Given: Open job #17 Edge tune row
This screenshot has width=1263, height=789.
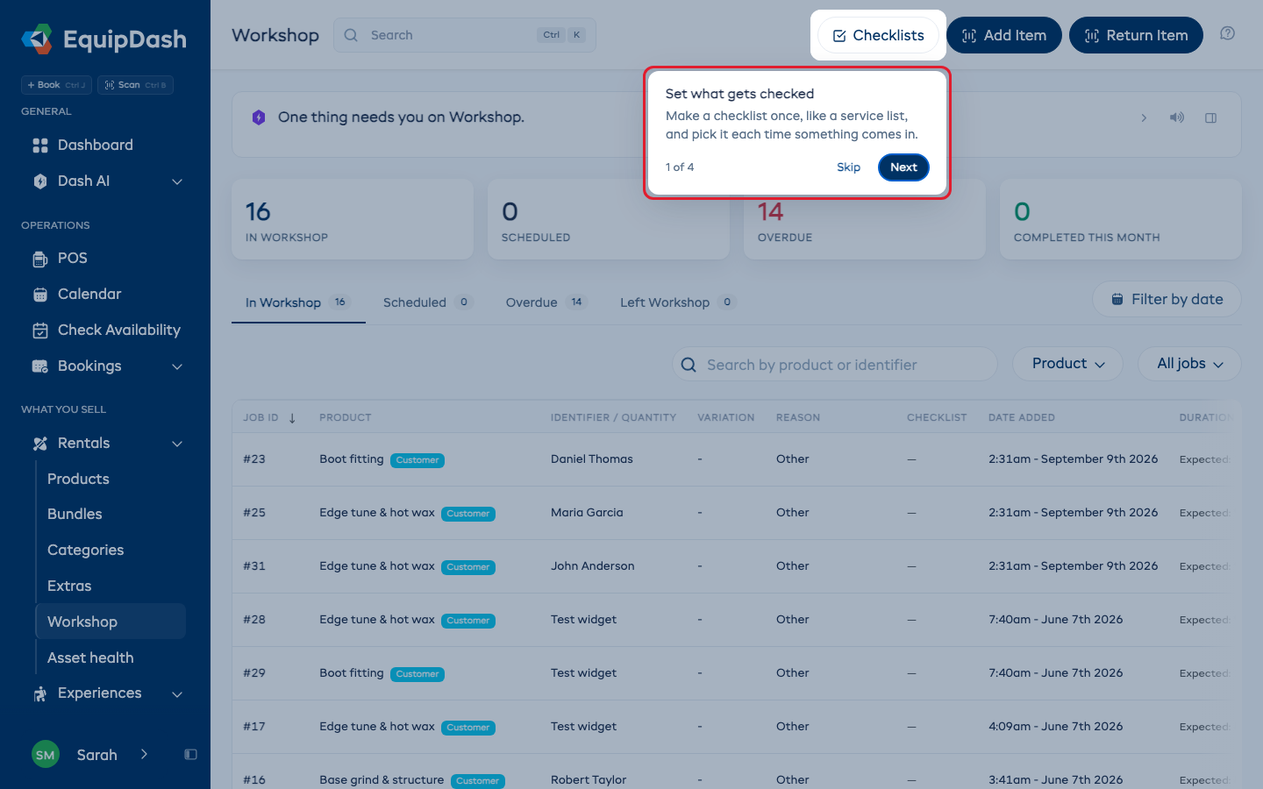Looking at the screenshot, I should (x=737, y=727).
